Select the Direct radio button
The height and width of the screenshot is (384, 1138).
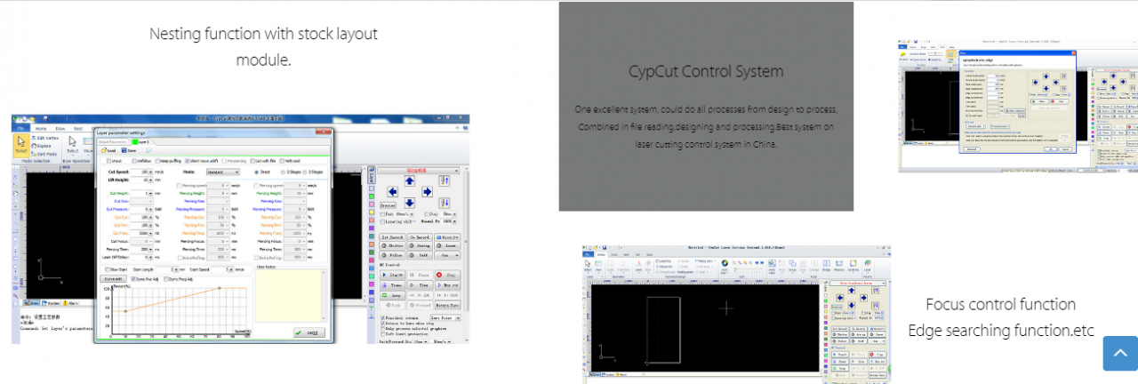click(258, 171)
